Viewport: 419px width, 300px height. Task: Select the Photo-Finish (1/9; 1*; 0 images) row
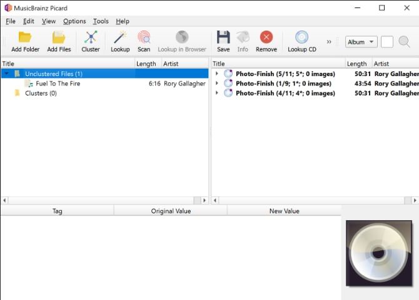point(315,84)
